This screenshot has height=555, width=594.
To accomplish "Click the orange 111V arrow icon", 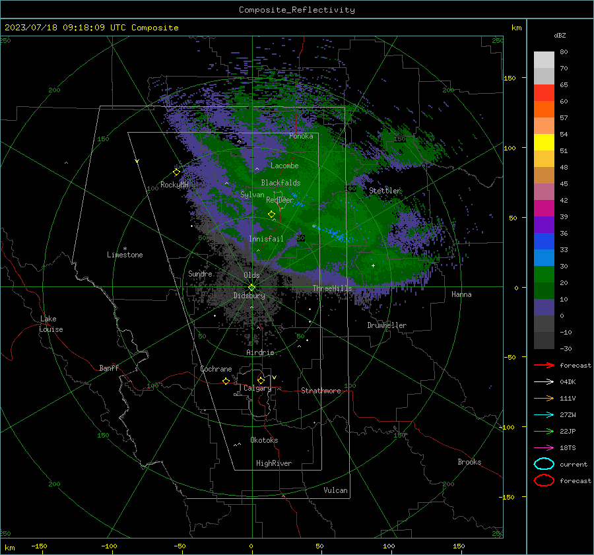I will [x=544, y=398].
